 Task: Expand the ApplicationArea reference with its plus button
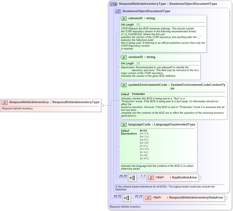coord(200,177)
